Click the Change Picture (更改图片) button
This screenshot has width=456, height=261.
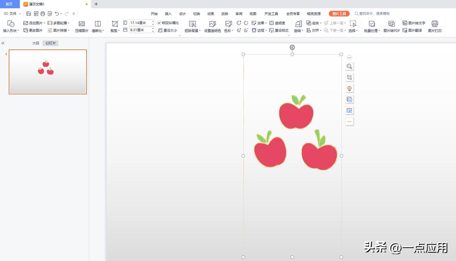click(x=33, y=30)
